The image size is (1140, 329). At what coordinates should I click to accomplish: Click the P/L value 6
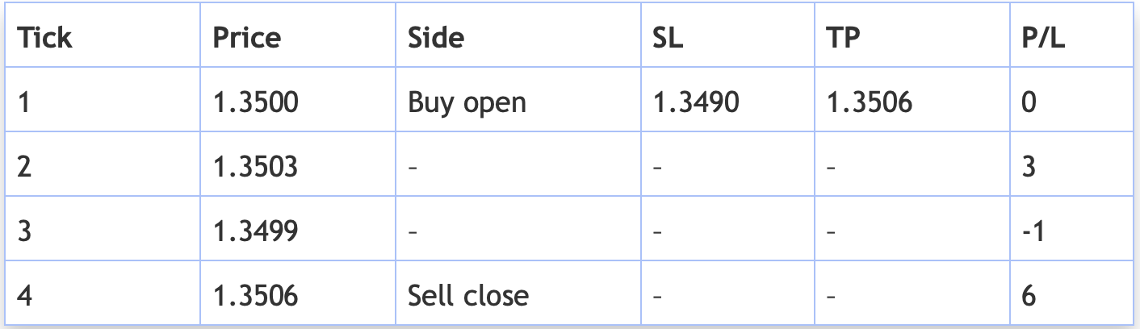pos(1029,295)
